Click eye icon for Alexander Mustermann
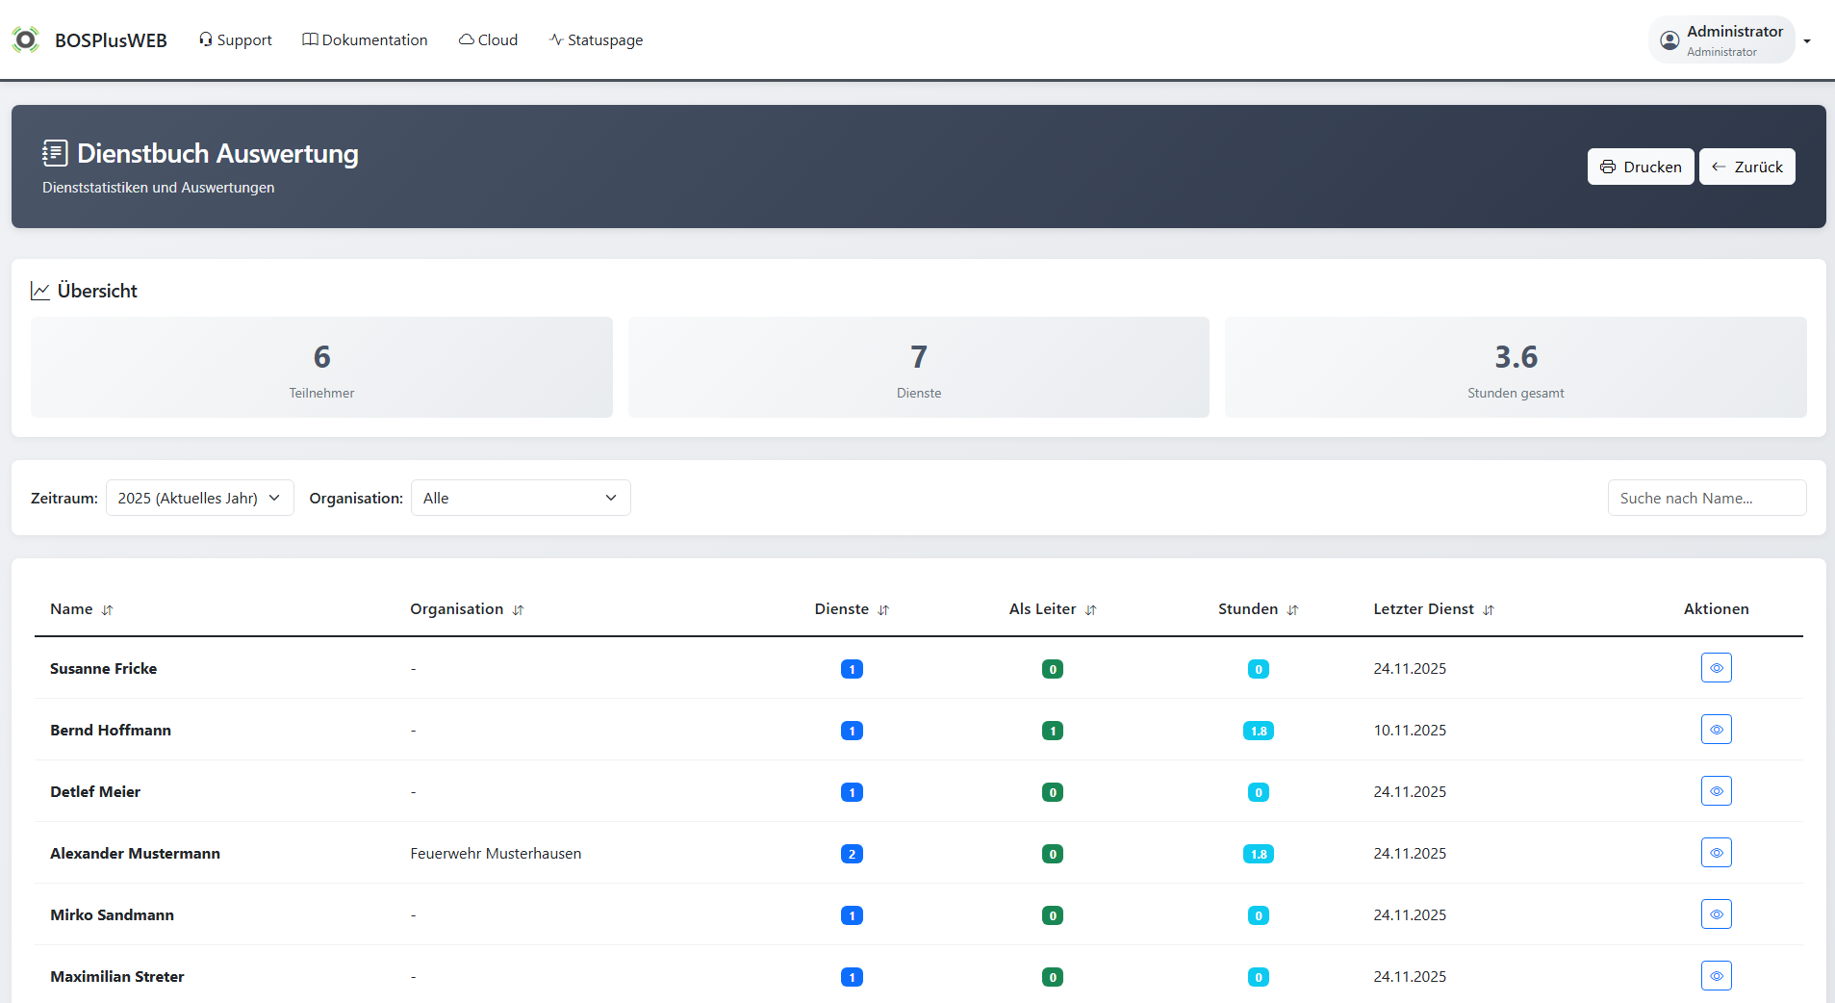This screenshot has height=1003, width=1835. [1716, 853]
